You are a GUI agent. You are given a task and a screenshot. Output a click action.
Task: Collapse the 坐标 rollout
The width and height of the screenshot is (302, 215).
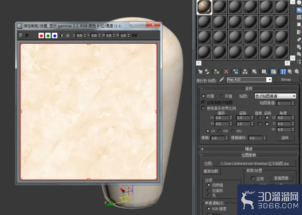[249, 89]
